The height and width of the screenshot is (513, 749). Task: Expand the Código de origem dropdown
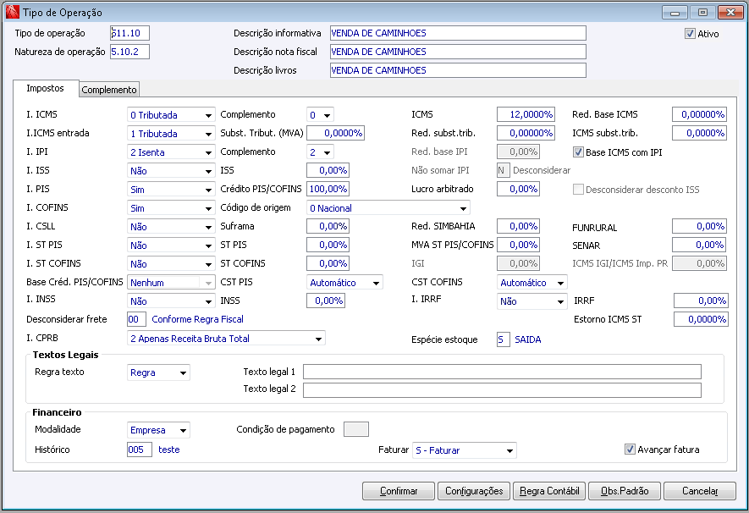[463, 208]
